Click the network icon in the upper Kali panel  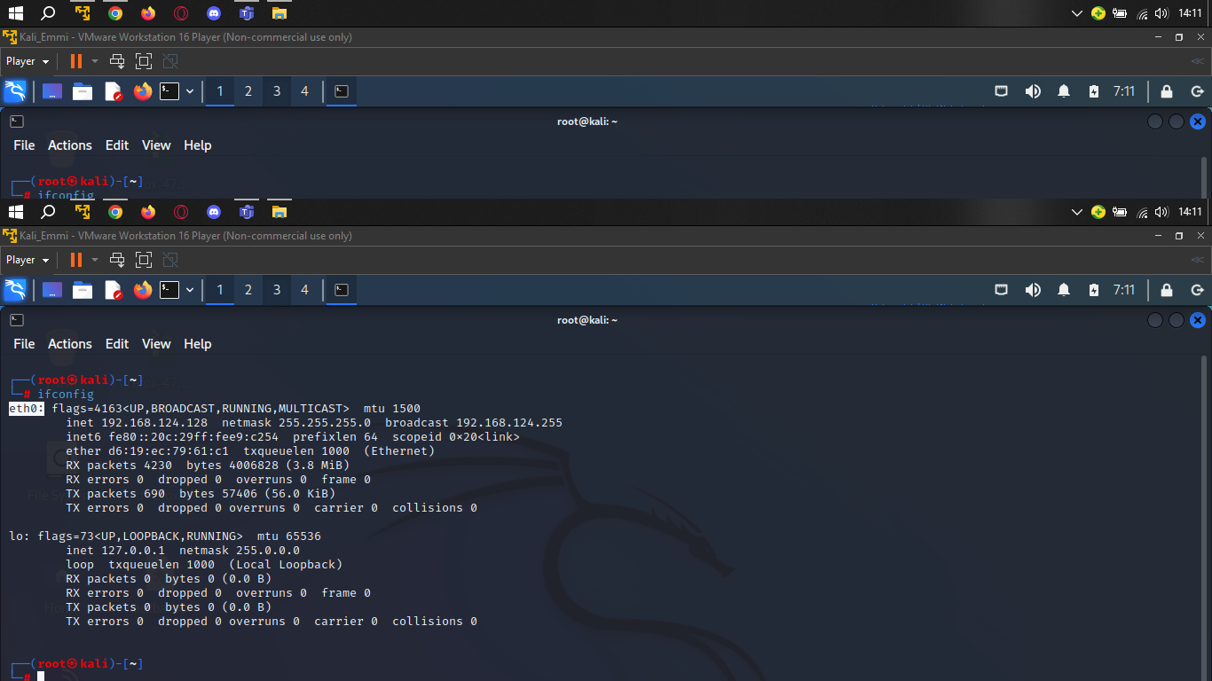tap(1002, 91)
